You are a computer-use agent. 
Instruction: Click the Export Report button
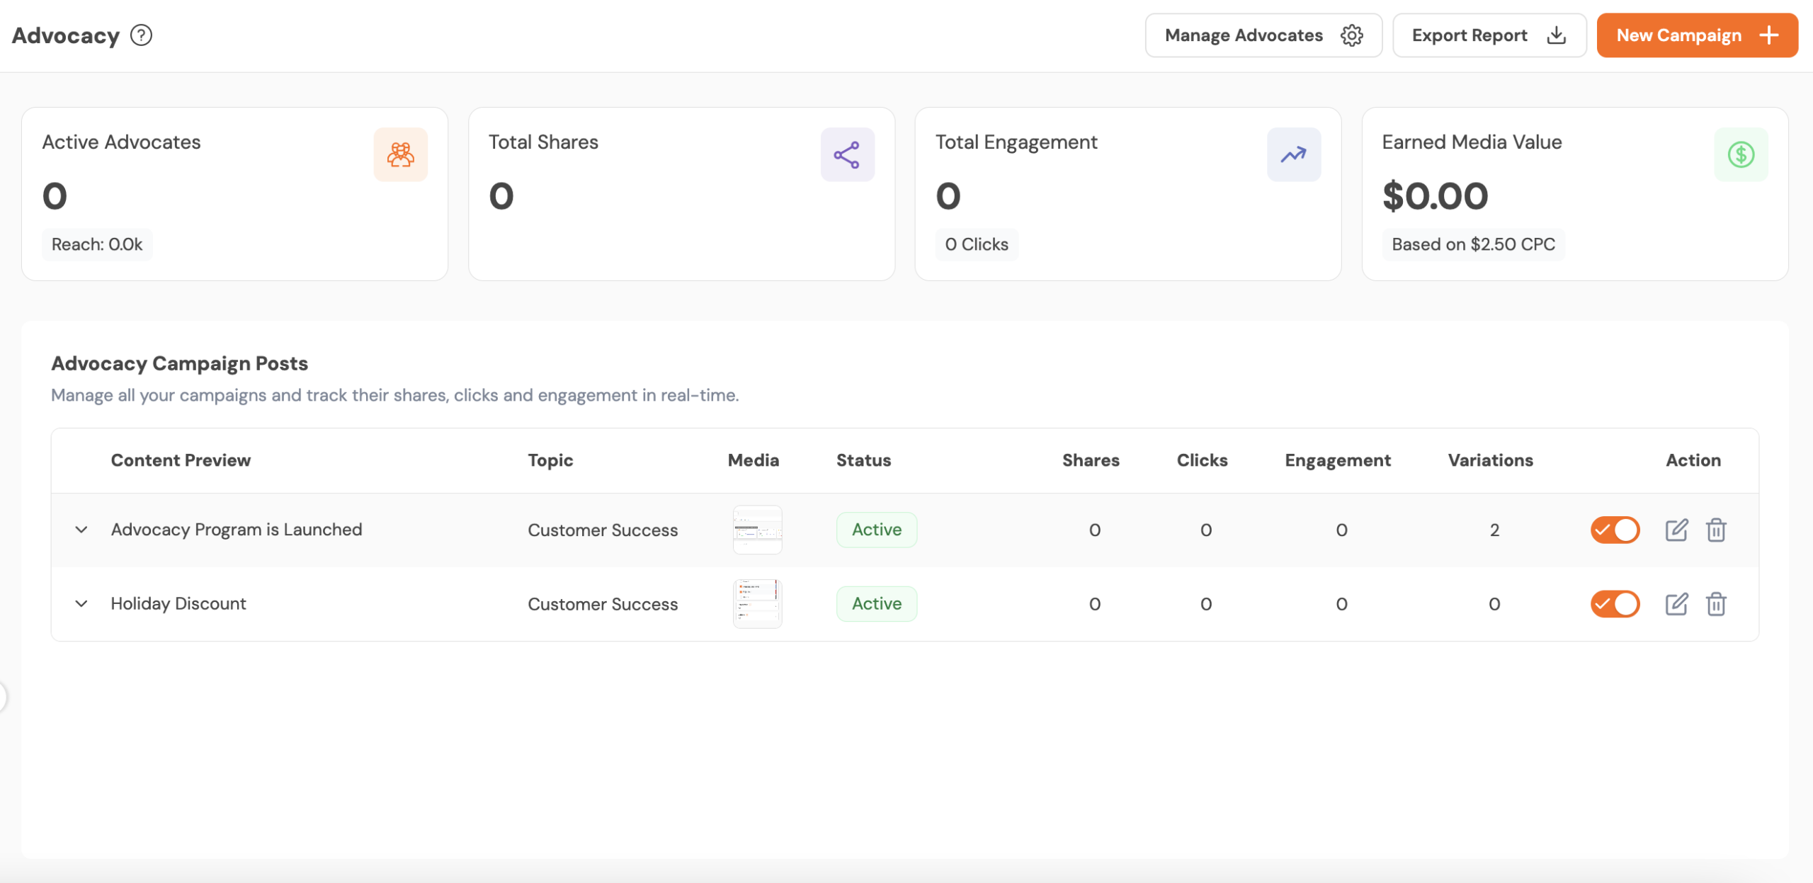point(1489,35)
